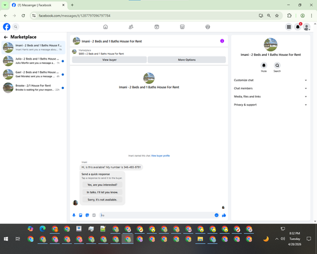This screenshot has width=317, height=254.
Task: Open the View buyer profile link
Action: coord(160,156)
